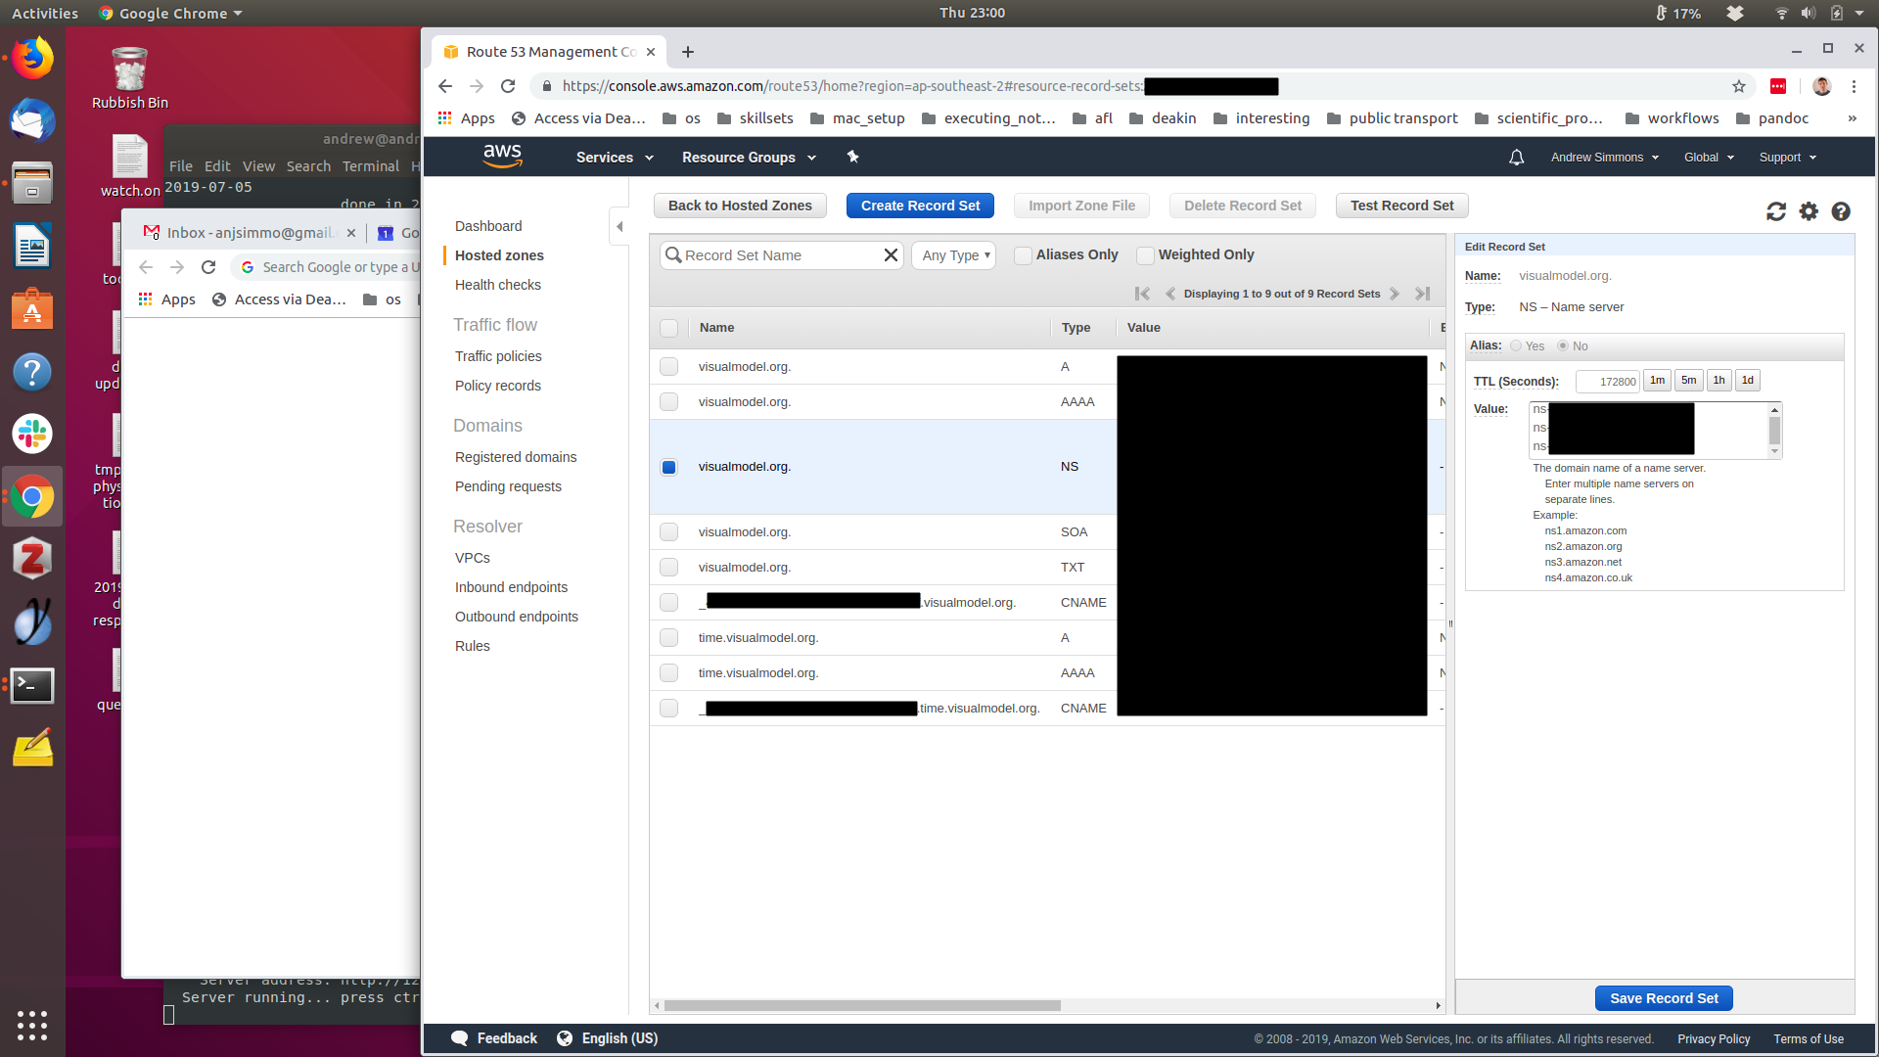The width and height of the screenshot is (1879, 1057).
Task: Go to next page of record sets
Action: coord(1395,294)
